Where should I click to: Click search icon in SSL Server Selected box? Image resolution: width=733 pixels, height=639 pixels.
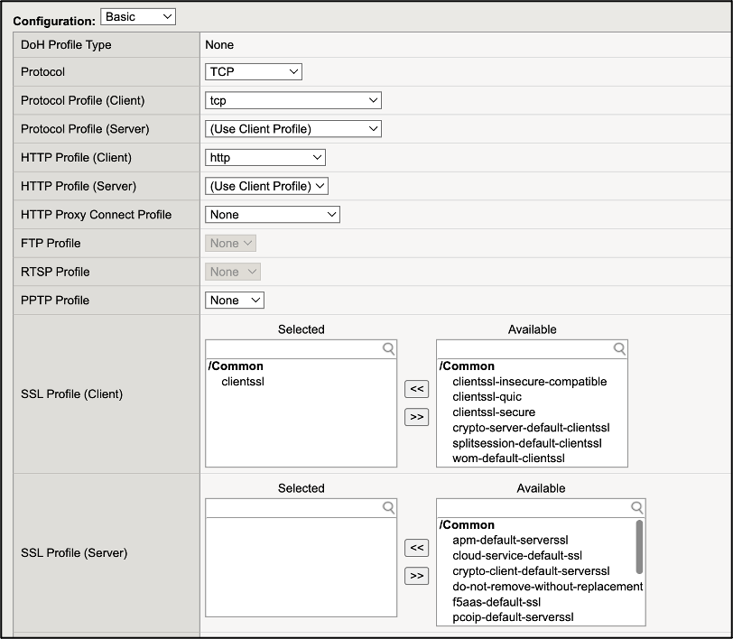[388, 507]
